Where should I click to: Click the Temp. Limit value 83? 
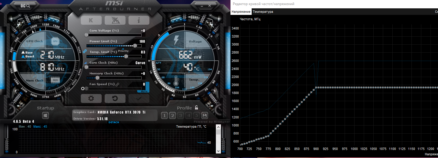pyautogui.click(x=143, y=52)
